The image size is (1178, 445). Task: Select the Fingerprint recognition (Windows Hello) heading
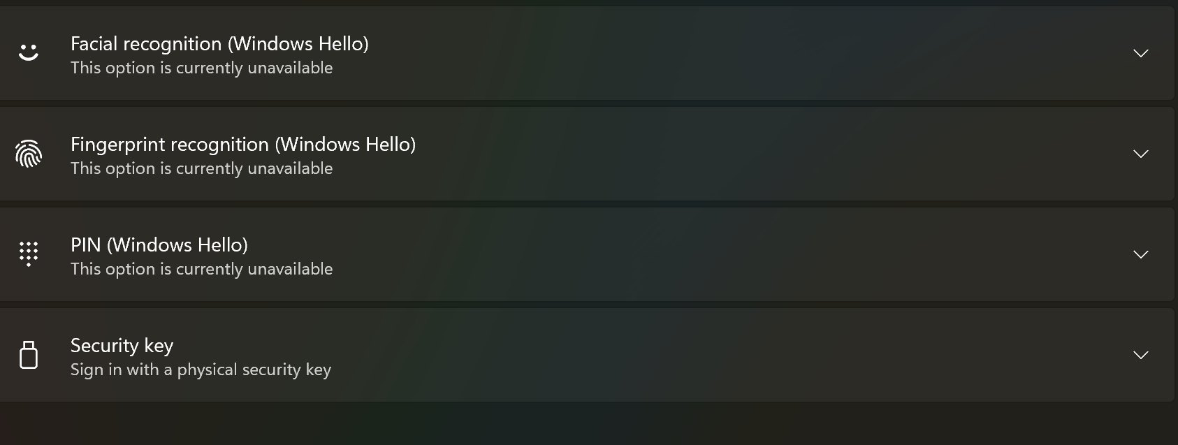click(x=242, y=144)
